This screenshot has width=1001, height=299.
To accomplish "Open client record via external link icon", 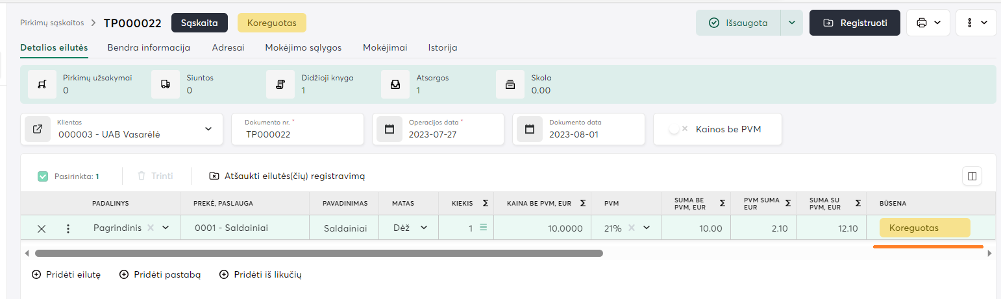I will (x=38, y=129).
